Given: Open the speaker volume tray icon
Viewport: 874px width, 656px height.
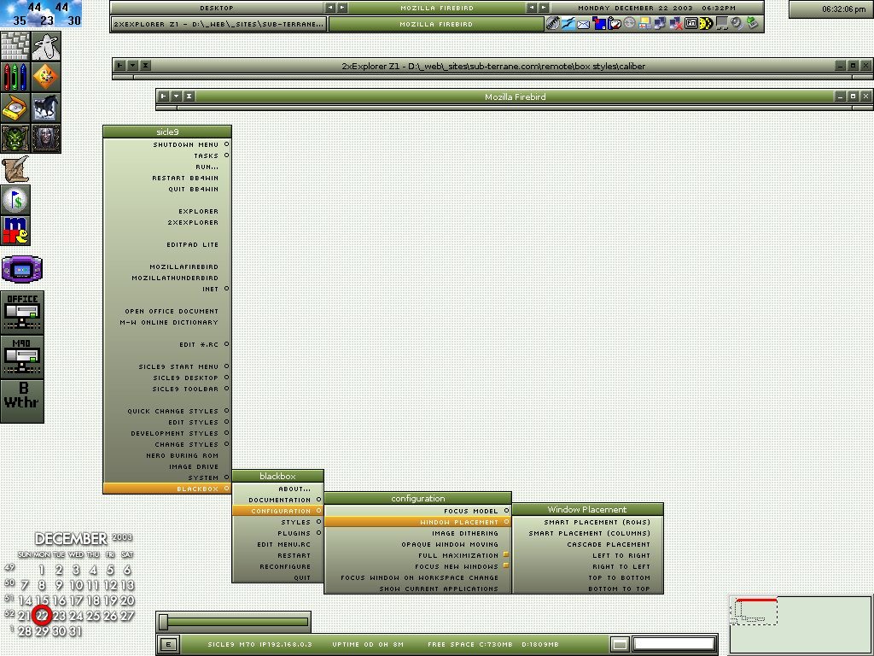Looking at the screenshot, I should 737,23.
